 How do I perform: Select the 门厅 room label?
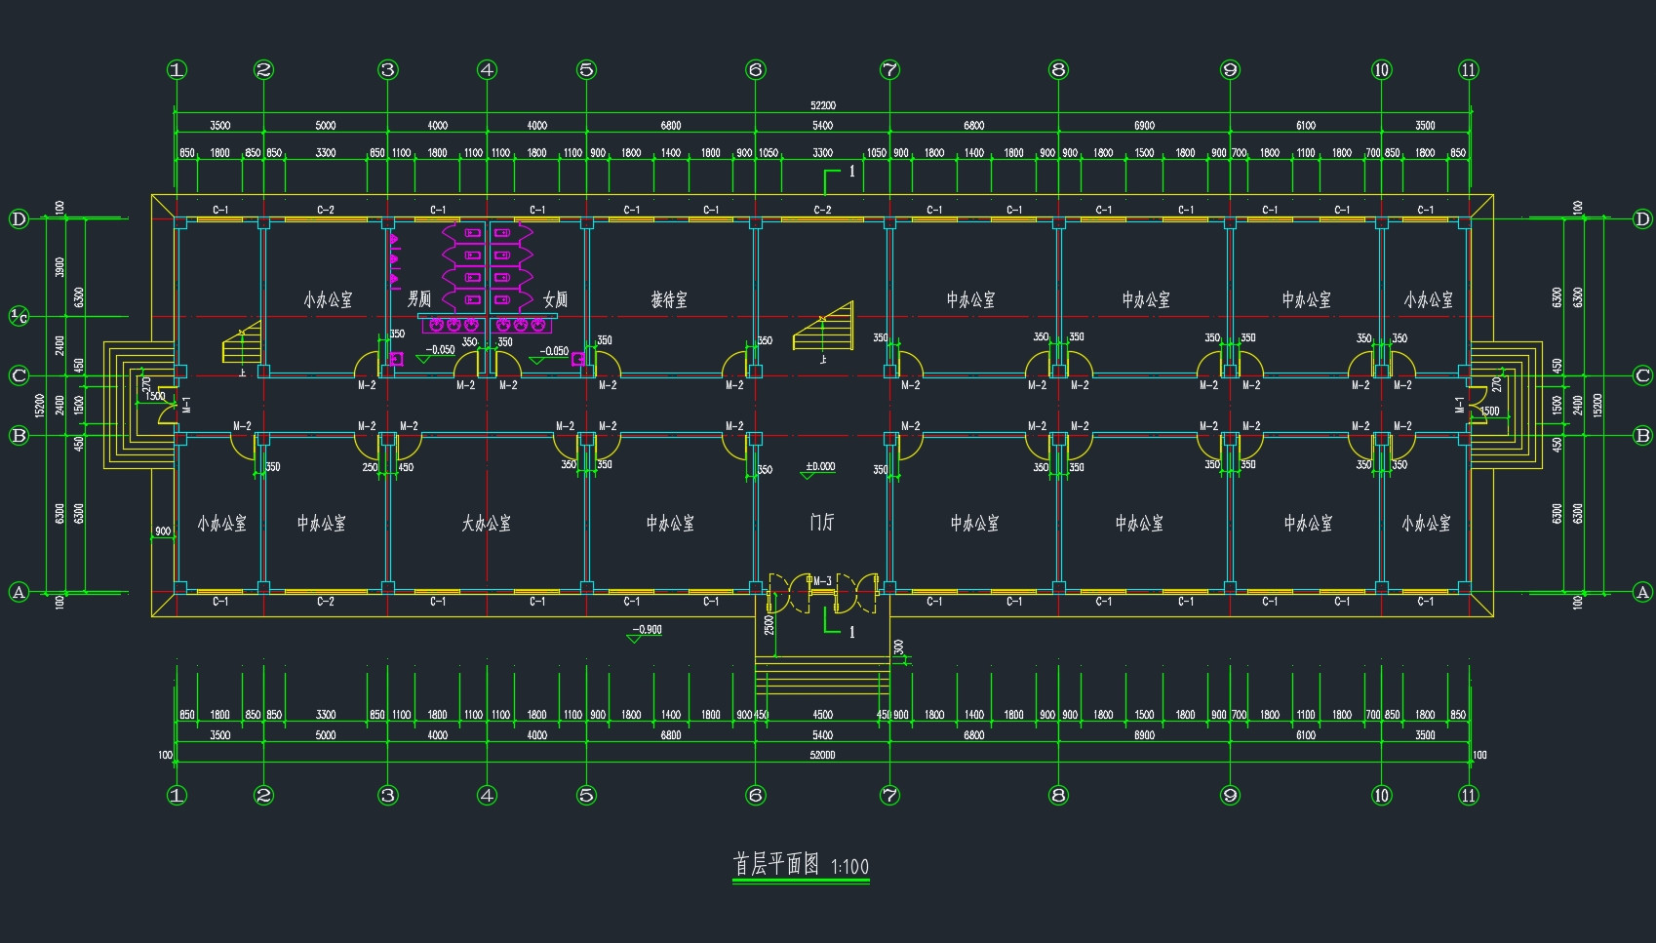(x=822, y=523)
